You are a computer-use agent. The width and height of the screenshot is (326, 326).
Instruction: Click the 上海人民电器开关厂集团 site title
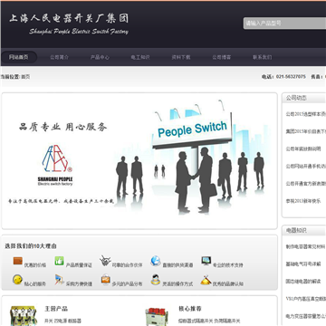(x=69, y=18)
